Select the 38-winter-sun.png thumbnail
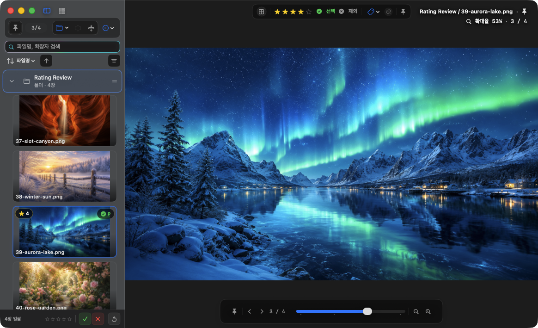The height and width of the screenshot is (328, 538). (65, 176)
